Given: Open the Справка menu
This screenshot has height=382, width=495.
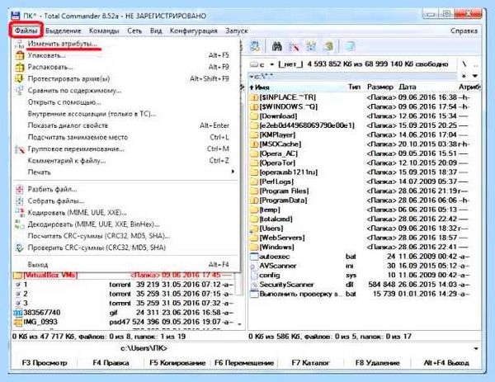Looking at the screenshot, I should pyautogui.click(x=464, y=31).
